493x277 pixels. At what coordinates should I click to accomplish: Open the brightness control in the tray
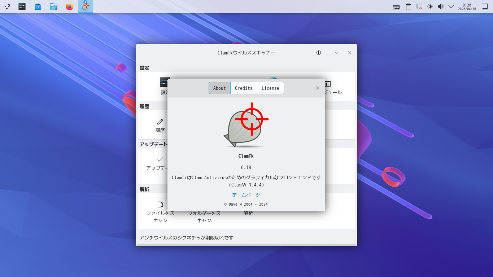click(x=430, y=6)
